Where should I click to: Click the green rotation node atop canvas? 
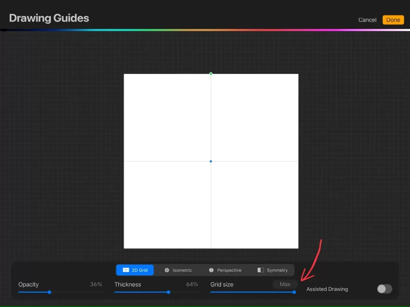[x=211, y=74]
